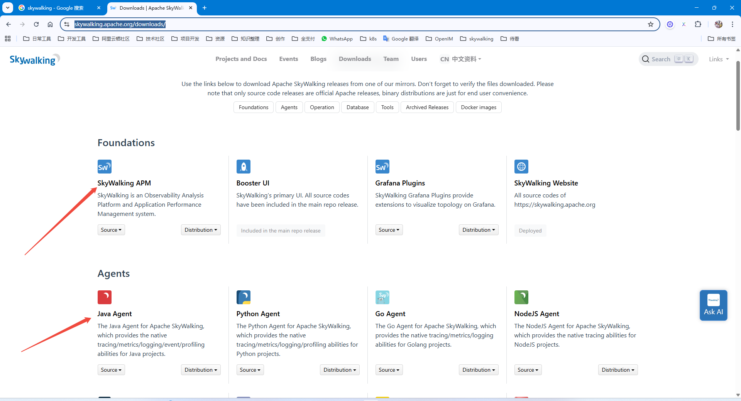Expand Python Agent Distribution dropdown
Viewport: 741px width, 401px height.
[340, 370]
